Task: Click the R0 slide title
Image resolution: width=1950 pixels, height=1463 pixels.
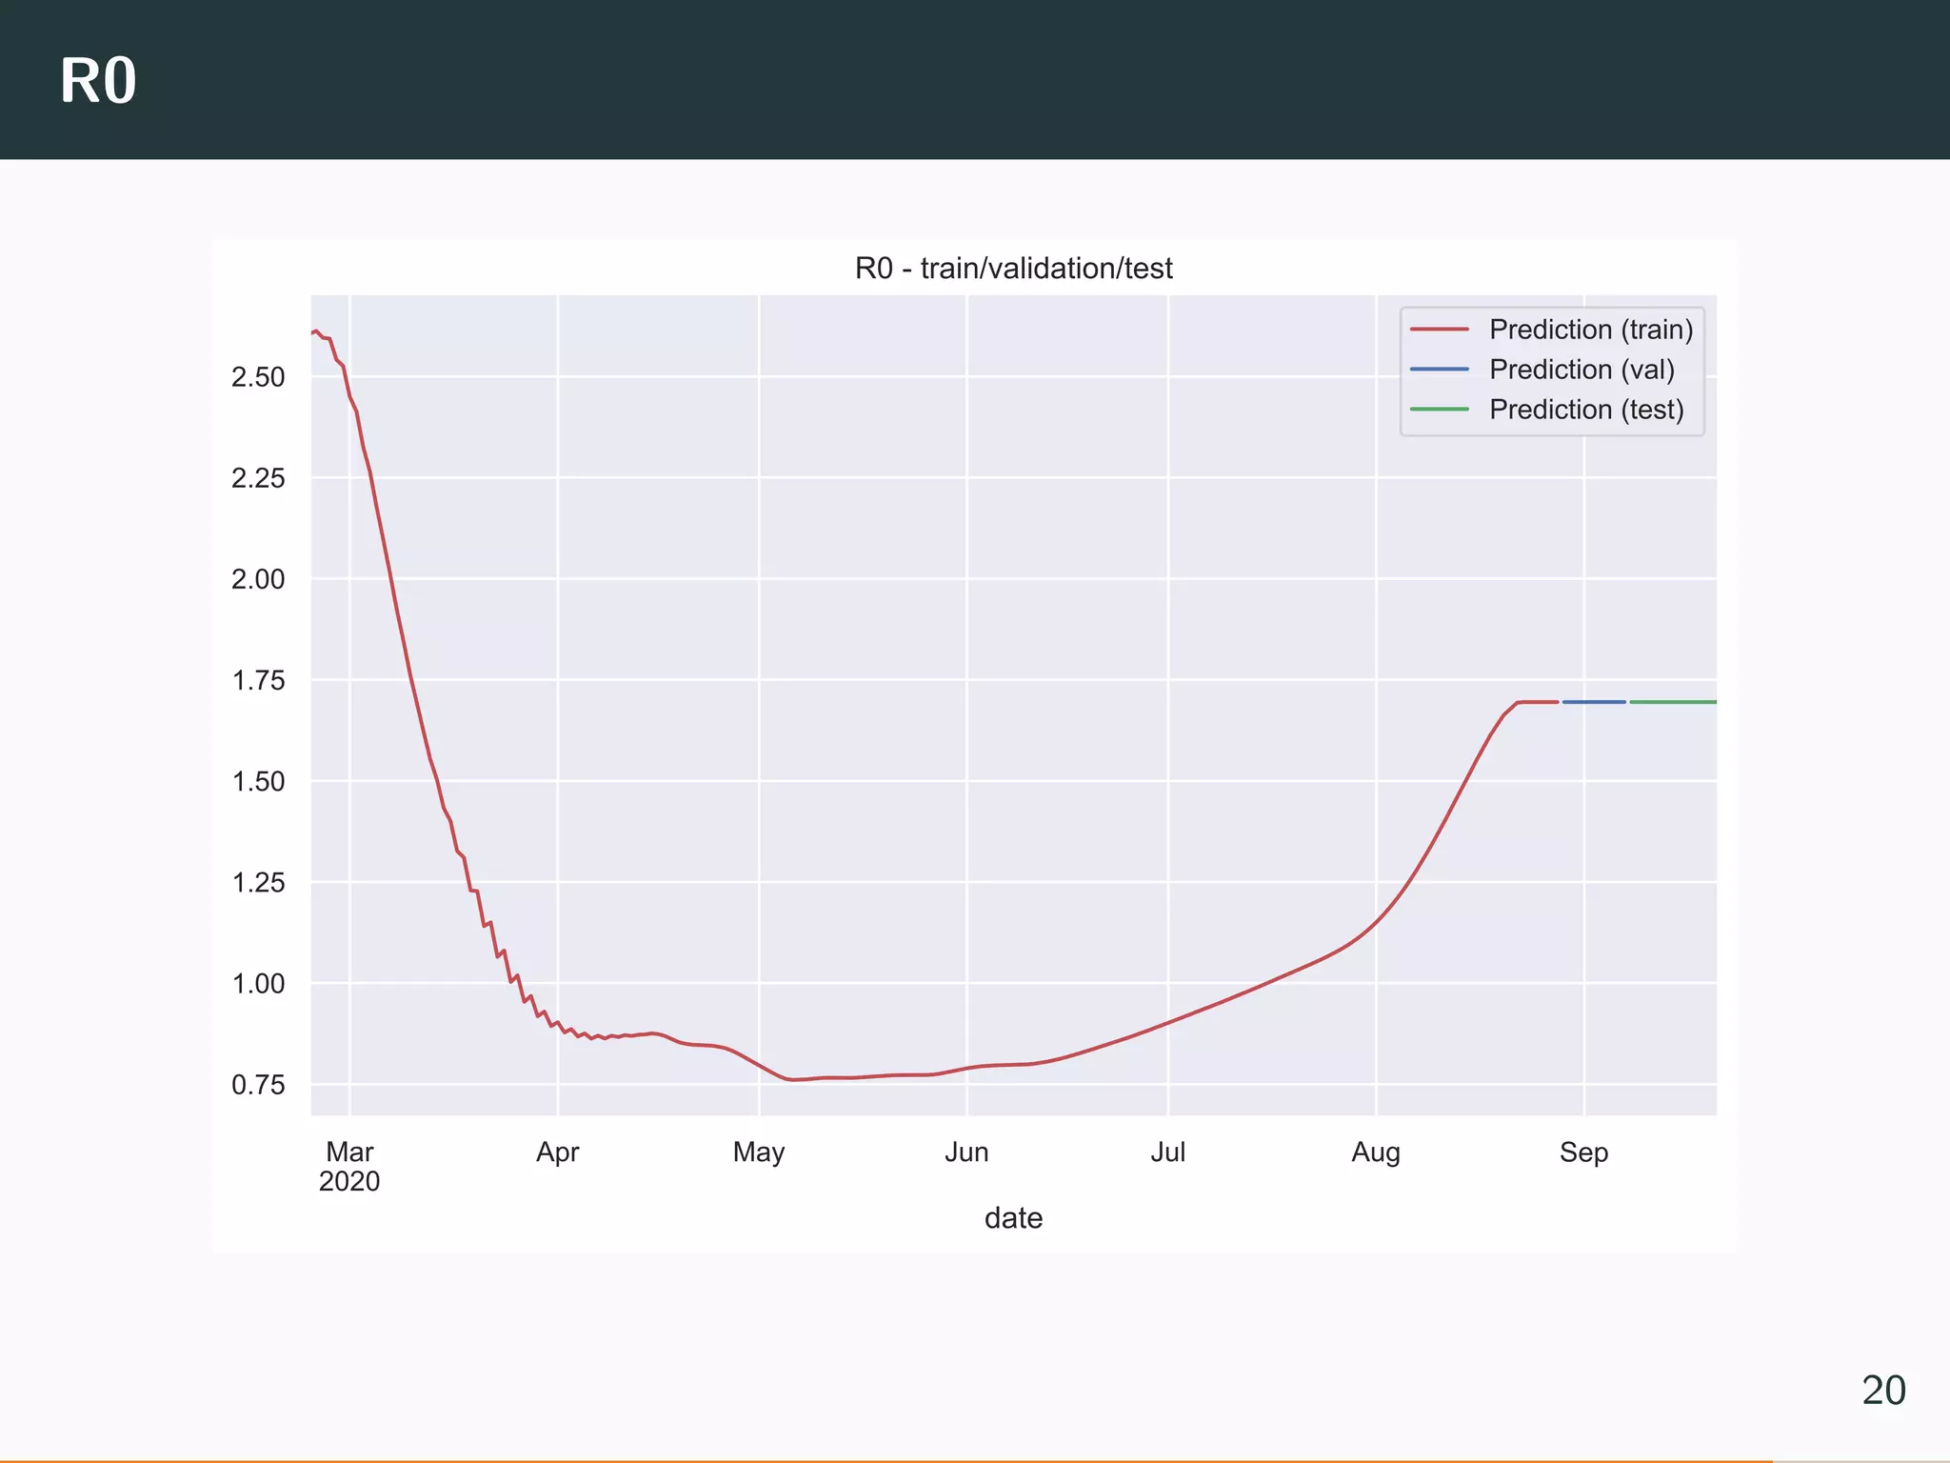Action: [x=98, y=82]
